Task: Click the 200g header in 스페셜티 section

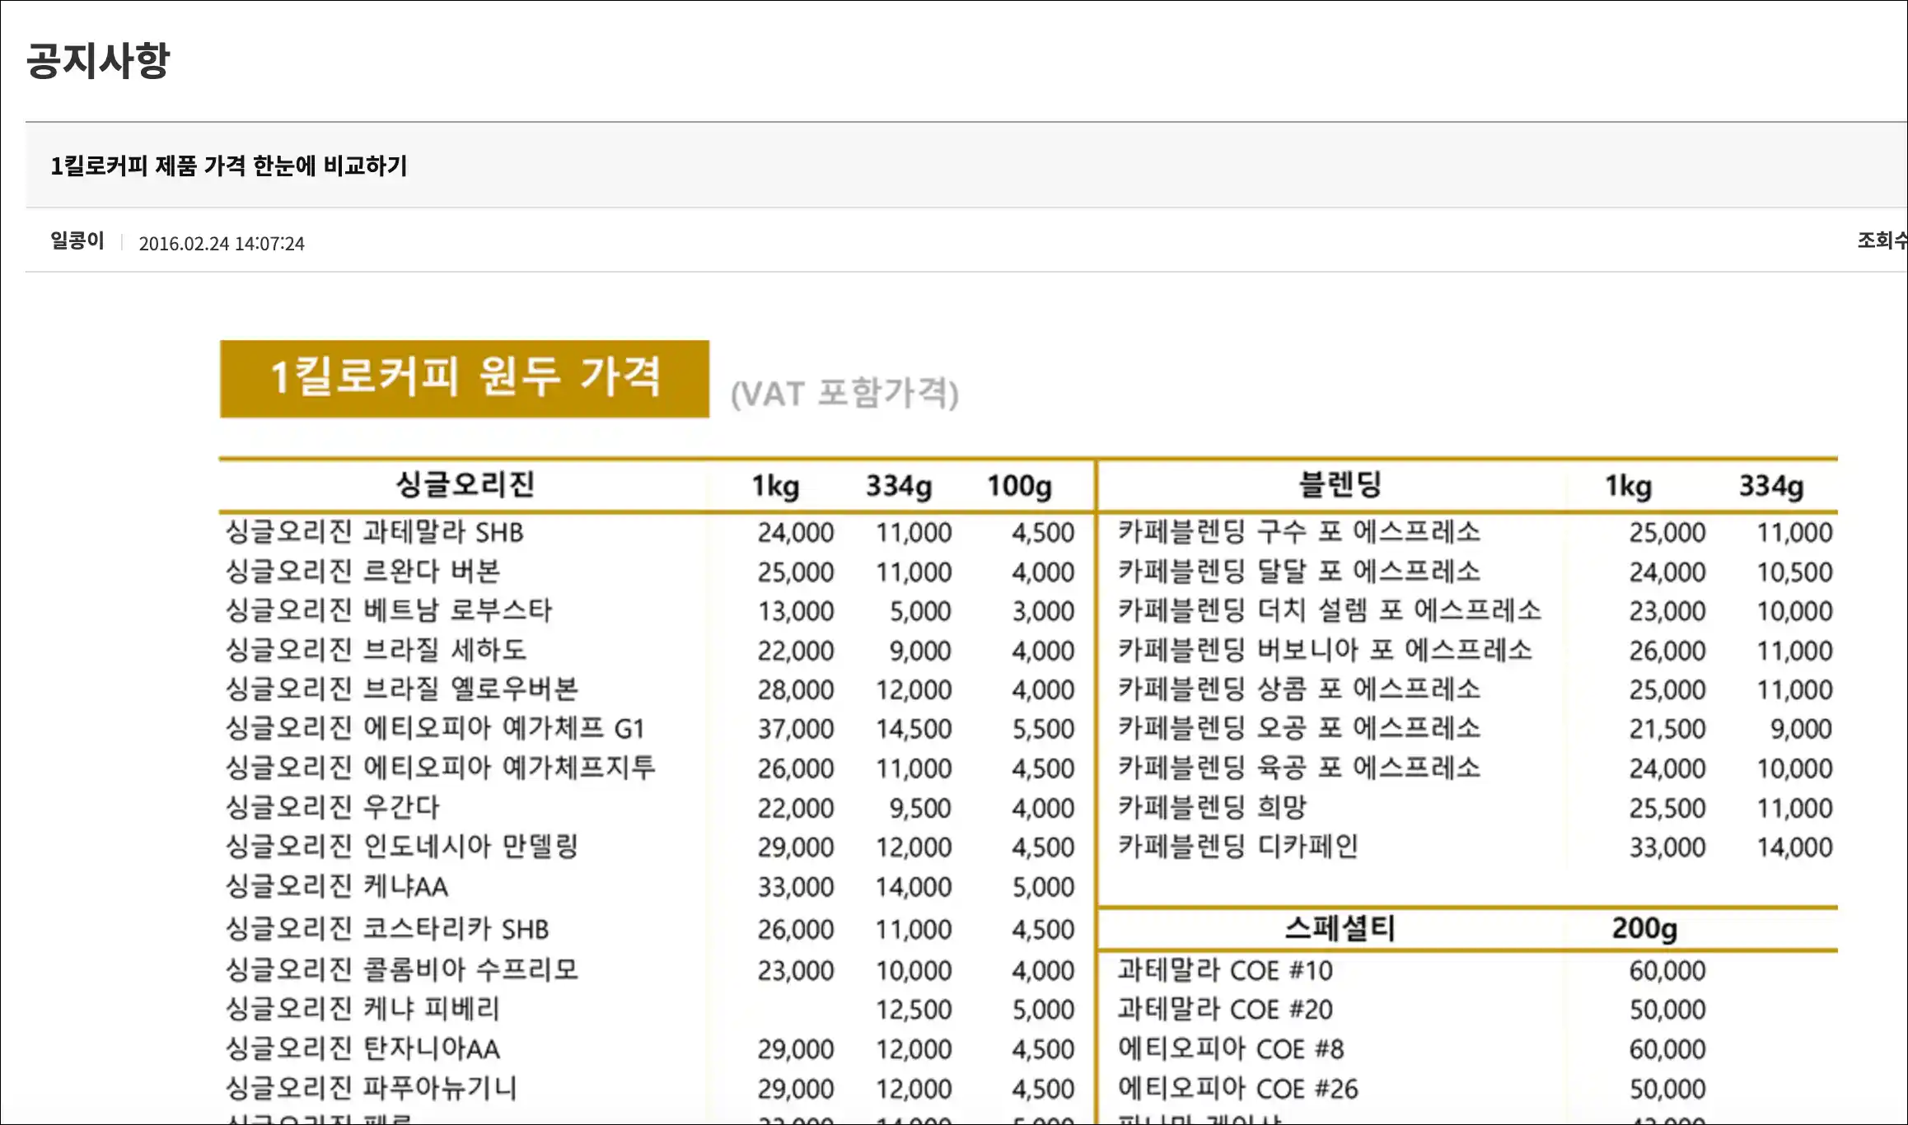Action: tap(1644, 928)
